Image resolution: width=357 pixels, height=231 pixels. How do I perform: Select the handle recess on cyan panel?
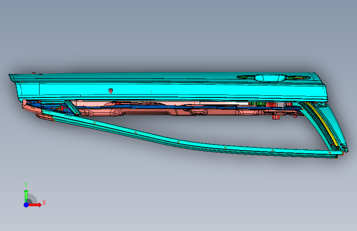coord(270,78)
